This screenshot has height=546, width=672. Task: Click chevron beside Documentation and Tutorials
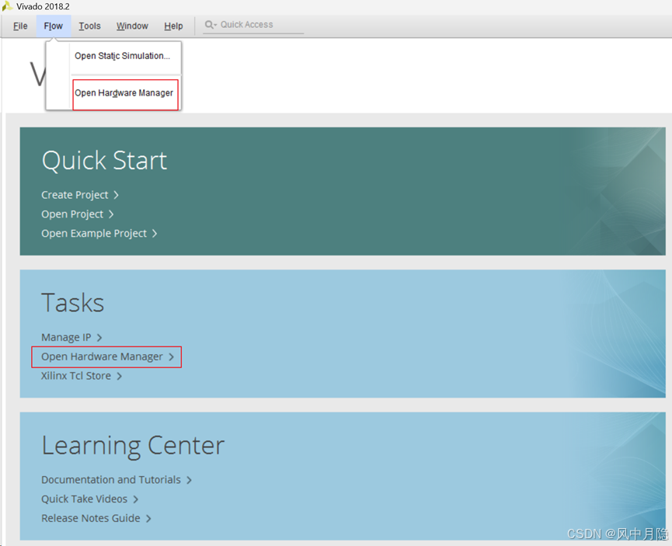(x=189, y=480)
